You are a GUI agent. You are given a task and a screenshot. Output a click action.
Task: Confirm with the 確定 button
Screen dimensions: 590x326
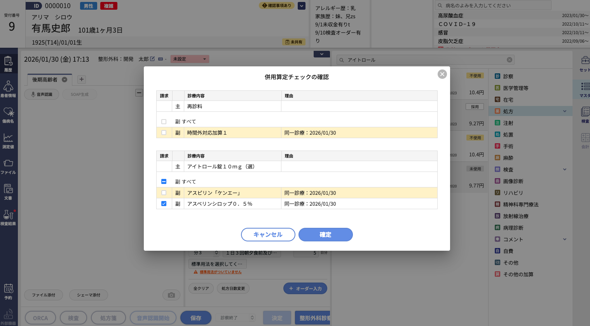point(326,234)
